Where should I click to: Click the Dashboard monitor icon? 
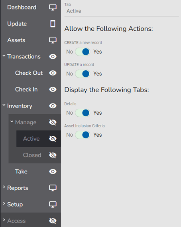point(53,7)
